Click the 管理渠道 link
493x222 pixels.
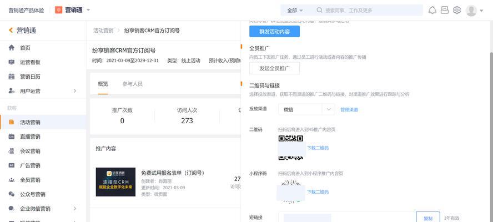tap(349, 110)
